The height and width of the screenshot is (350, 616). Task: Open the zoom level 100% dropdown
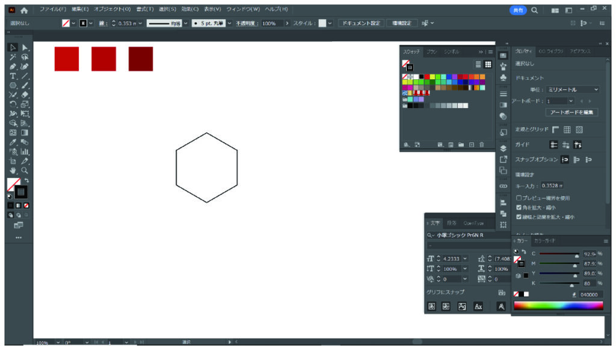(x=58, y=343)
